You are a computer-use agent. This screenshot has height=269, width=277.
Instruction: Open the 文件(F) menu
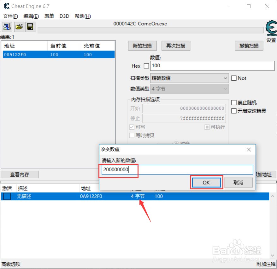click(x=10, y=16)
